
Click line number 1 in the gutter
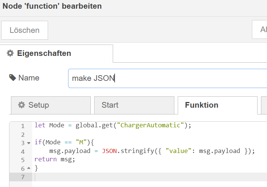[x=23, y=126]
